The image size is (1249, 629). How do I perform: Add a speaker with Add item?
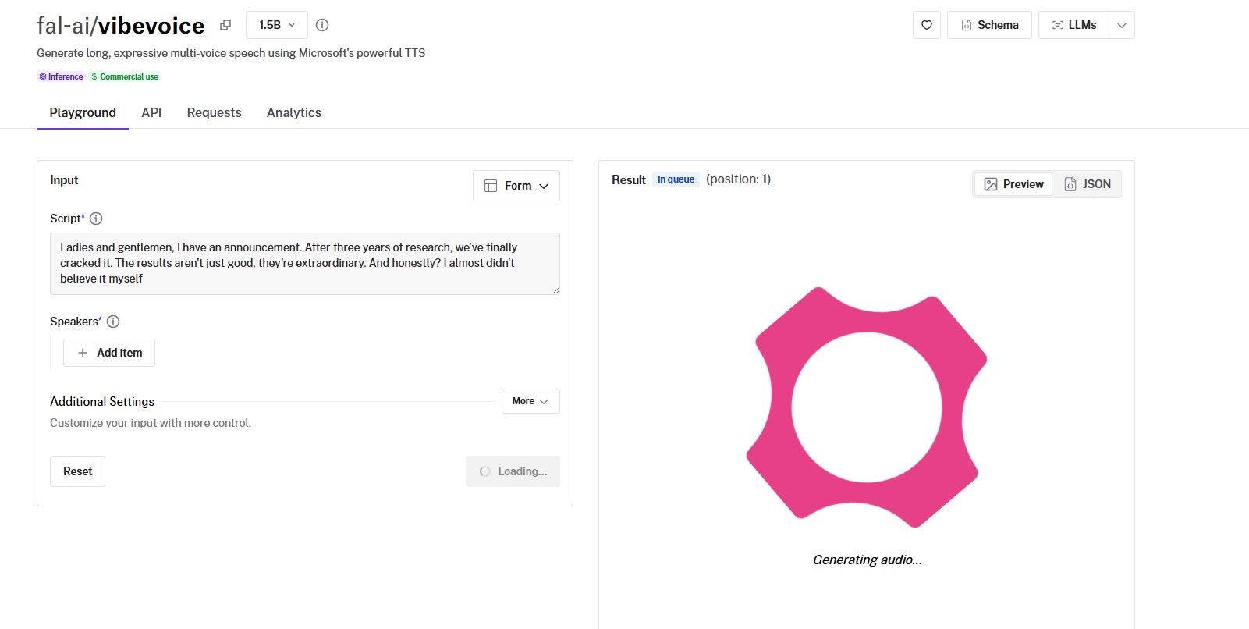tap(109, 353)
